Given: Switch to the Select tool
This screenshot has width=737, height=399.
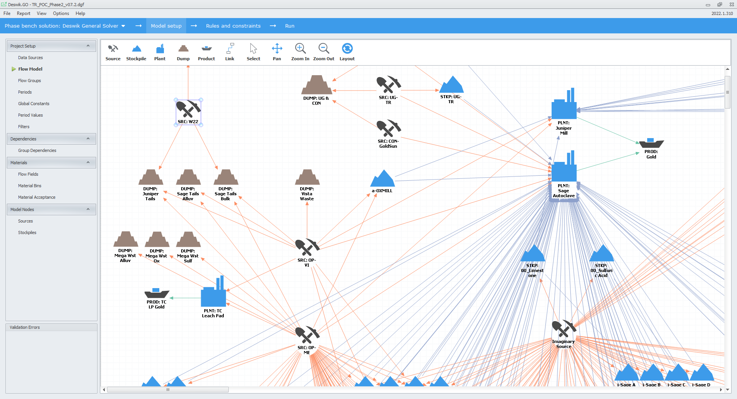Looking at the screenshot, I should [x=253, y=52].
